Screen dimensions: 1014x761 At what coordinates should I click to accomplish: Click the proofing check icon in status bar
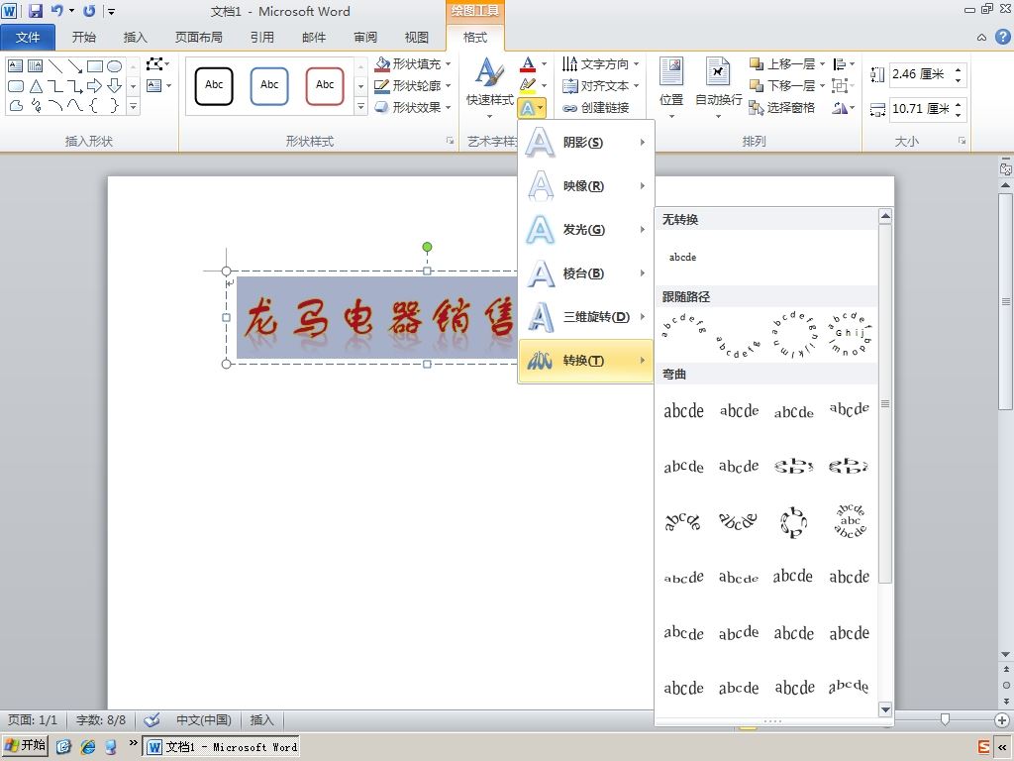pos(152,719)
